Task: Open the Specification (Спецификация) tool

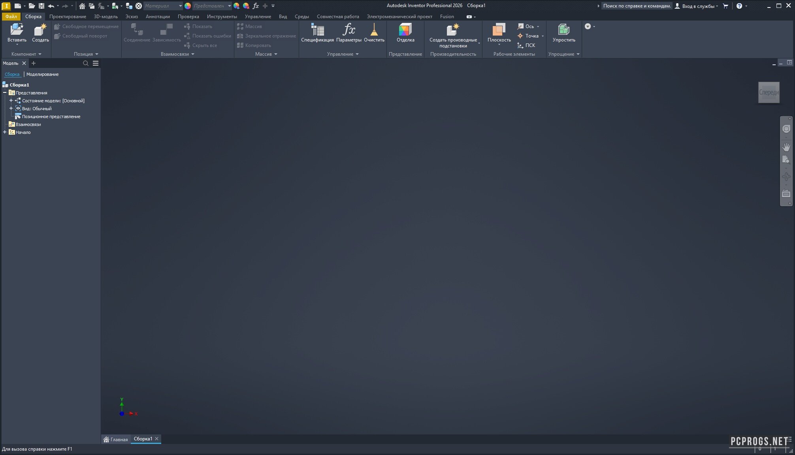Action: 317,30
